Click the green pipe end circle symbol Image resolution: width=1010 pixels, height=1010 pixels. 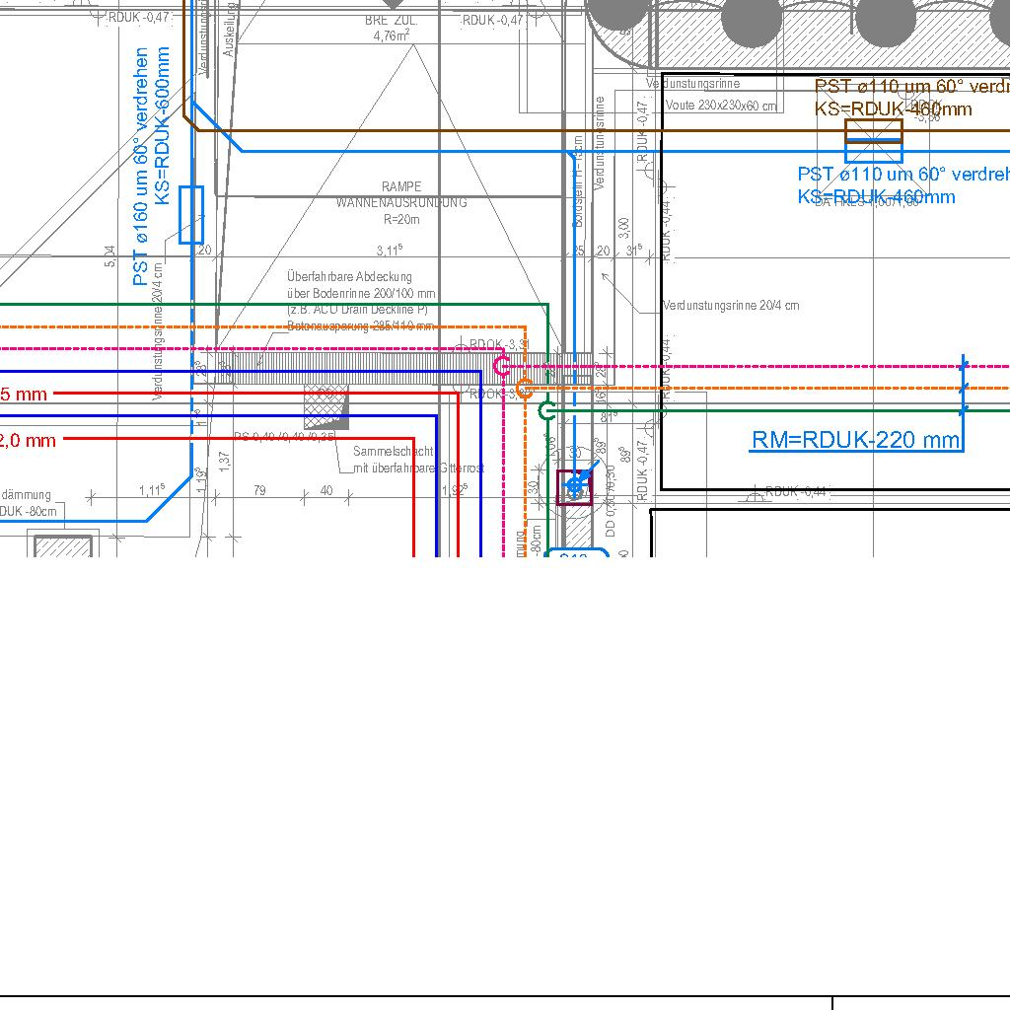pyautogui.click(x=547, y=409)
